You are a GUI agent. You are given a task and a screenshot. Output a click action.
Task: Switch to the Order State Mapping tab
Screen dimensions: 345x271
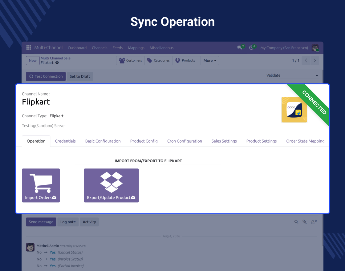[305, 141]
